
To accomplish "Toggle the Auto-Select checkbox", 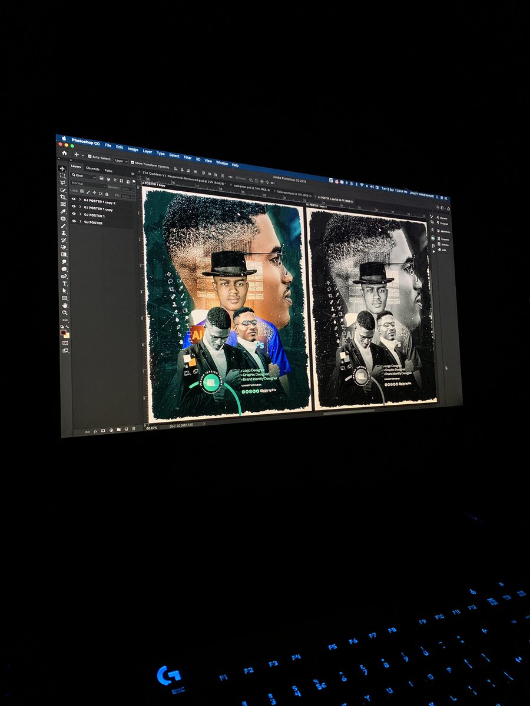I will (90, 156).
